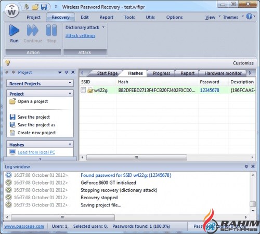Viewport: 260px width, 234px height.
Task: Collapse the Hashes section in sidebar
Action: (70, 144)
